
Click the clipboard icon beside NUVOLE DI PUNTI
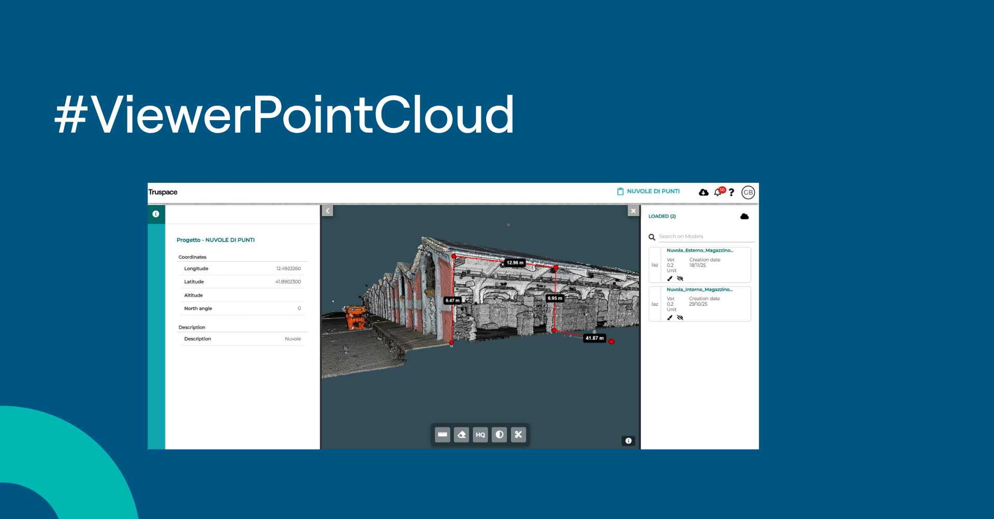(620, 191)
